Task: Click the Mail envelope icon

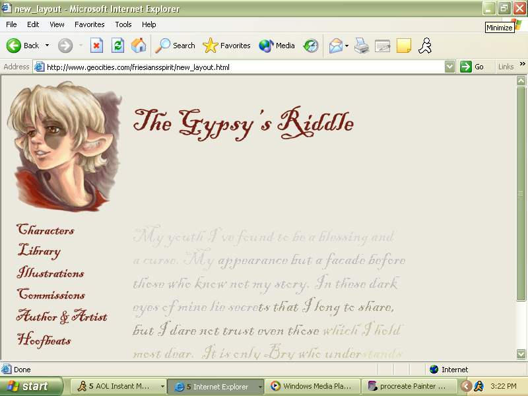Action: 335,45
